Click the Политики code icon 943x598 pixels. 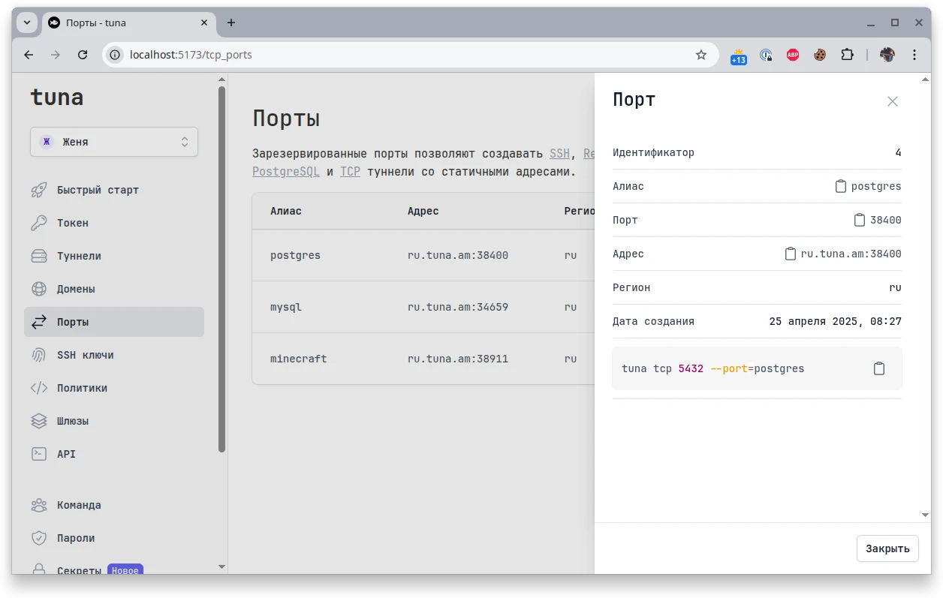tap(39, 388)
